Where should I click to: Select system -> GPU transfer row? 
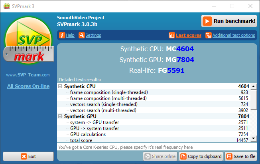tap(154, 122)
